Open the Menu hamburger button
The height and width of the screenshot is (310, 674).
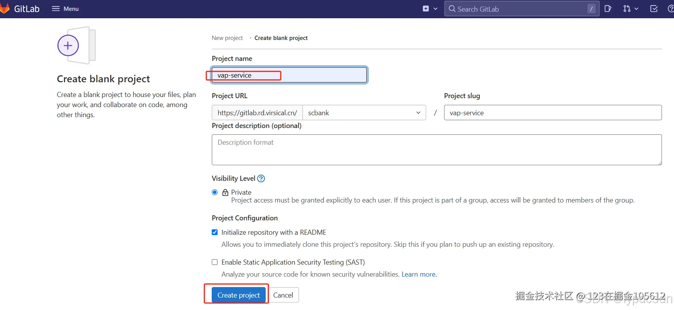[x=65, y=9]
